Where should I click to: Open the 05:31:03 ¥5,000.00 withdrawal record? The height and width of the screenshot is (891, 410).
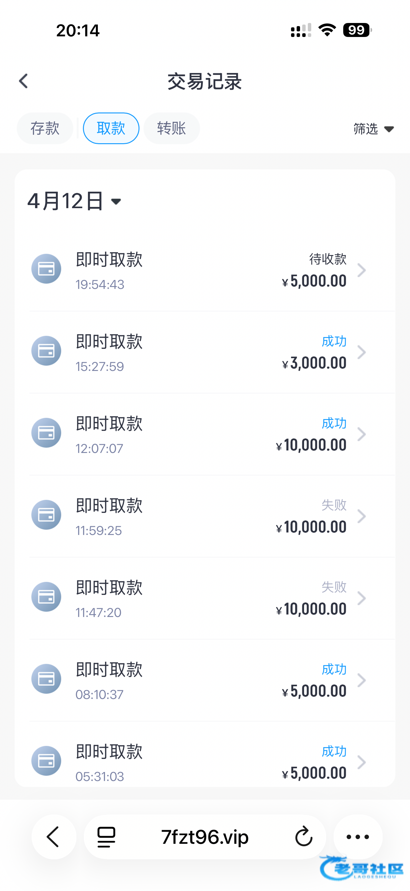point(207,762)
